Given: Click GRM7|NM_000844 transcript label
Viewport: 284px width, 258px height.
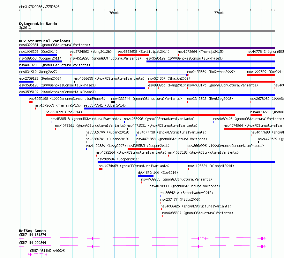Looking at the screenshot, I should click(33, 243).
